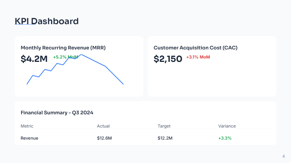Viewport: 291px width, 163px height.
Task: Click the +3.3% variance cell
Action: tap(225, 138)
